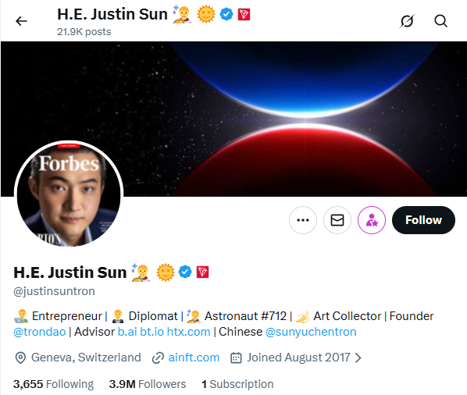Image resolution: width=467 pixels, height=395 pixels.
Task: Go back using the left arrow icon
Action: point(21,21)
